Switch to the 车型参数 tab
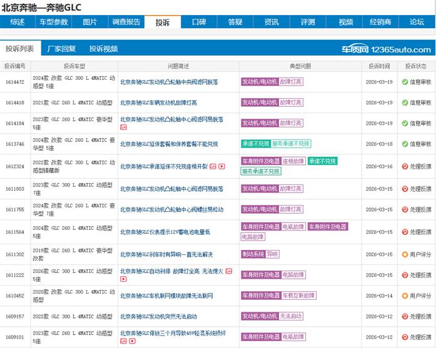438x348 pixels. click(x=54, y=22)
